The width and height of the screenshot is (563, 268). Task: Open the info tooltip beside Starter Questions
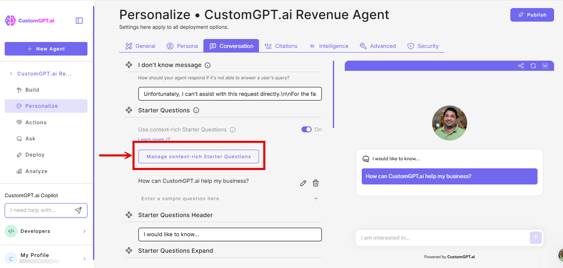[196, 110]
